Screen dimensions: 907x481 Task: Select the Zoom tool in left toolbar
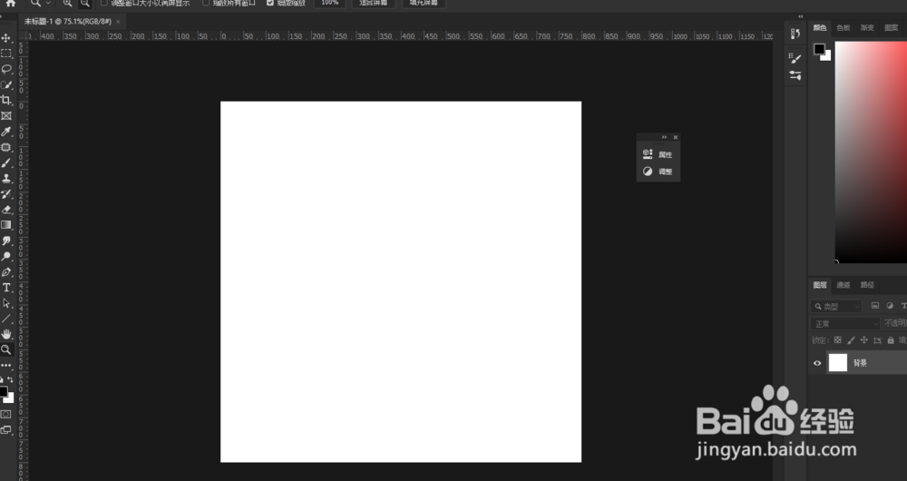pos(6,349)
